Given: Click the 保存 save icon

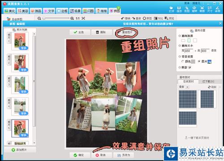Looking at the screenshot, I should coord(179,9).
